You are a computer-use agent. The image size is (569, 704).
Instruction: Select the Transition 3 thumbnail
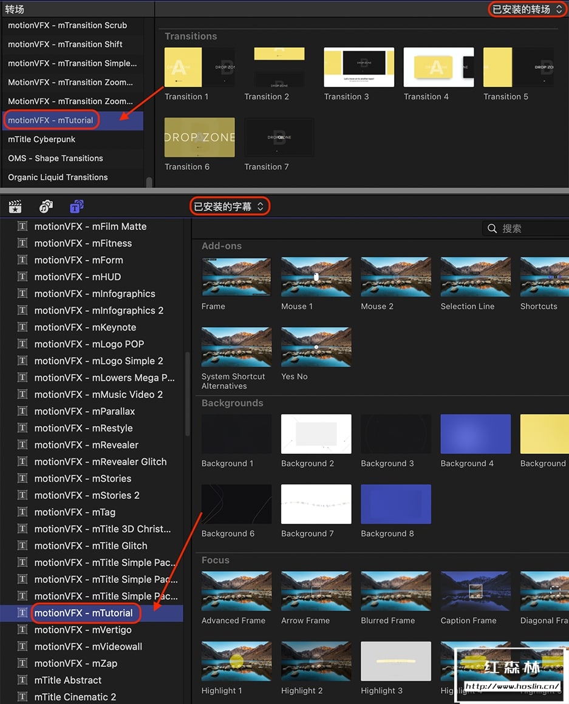tap(359, 67)
